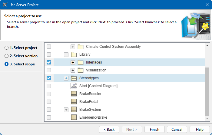Image resolution: width=212 pixels, height=135 pixels.
Task: Uncheck the Stereotypes checkbox
Action: [x=49, y=78]
